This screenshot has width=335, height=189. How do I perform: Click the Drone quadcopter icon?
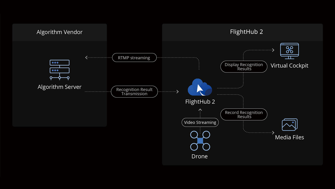(200, 141)
